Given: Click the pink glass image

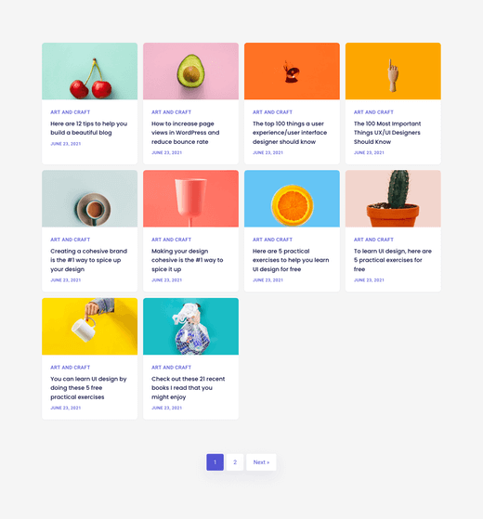Looking at the screenshot, I should pos(190,199).
